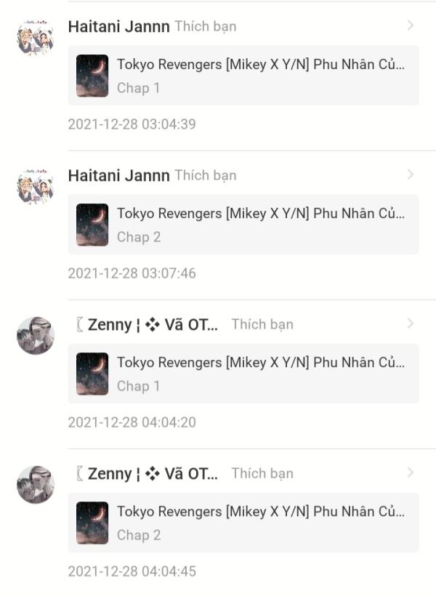436x596 pixels.
Task: Open Tokyo Revengers Chap 2 card liked by Zenny
Action: pos(243,523)
